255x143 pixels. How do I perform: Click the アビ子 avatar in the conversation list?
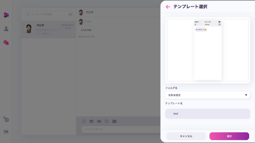[x=29, y=29]
